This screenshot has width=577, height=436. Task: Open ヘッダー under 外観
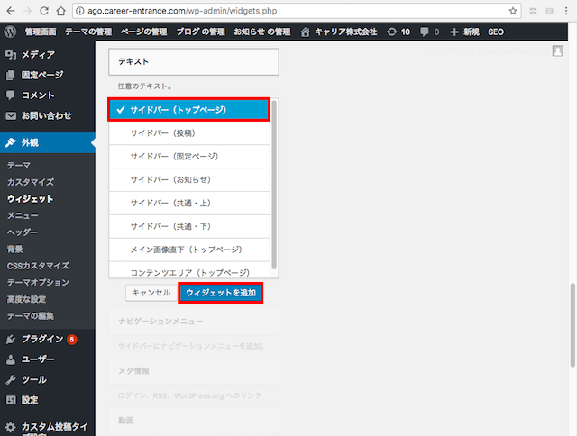(x=23, y=232)
